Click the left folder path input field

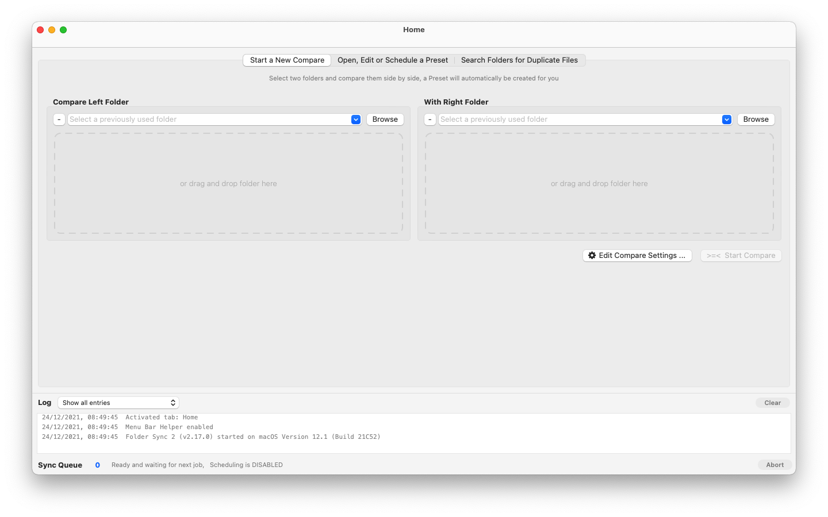209,119
